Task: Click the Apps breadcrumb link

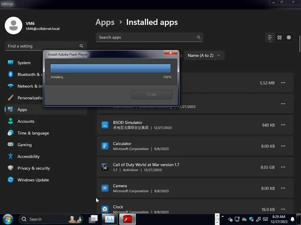Action: pyautogui.click(x=105, y=22)
